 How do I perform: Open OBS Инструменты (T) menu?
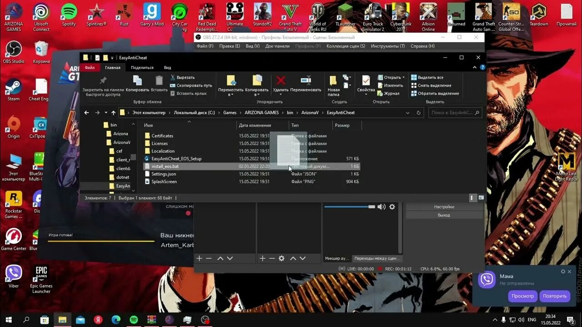coord(388,46)
